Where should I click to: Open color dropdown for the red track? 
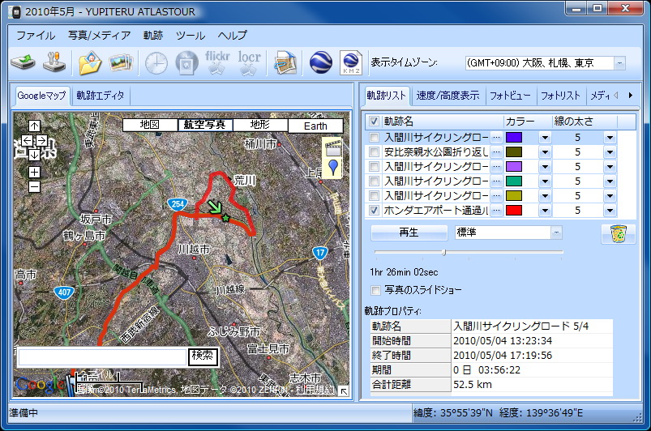click(x=545, y=211)
